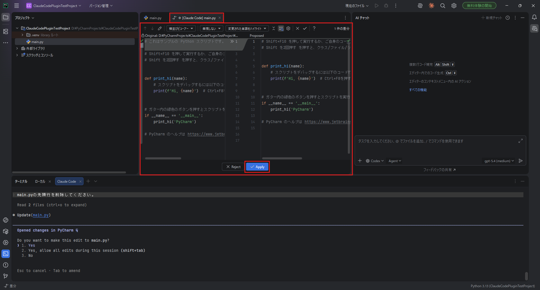Click the diff settings gear icon
540x290 pixels.
288,28
